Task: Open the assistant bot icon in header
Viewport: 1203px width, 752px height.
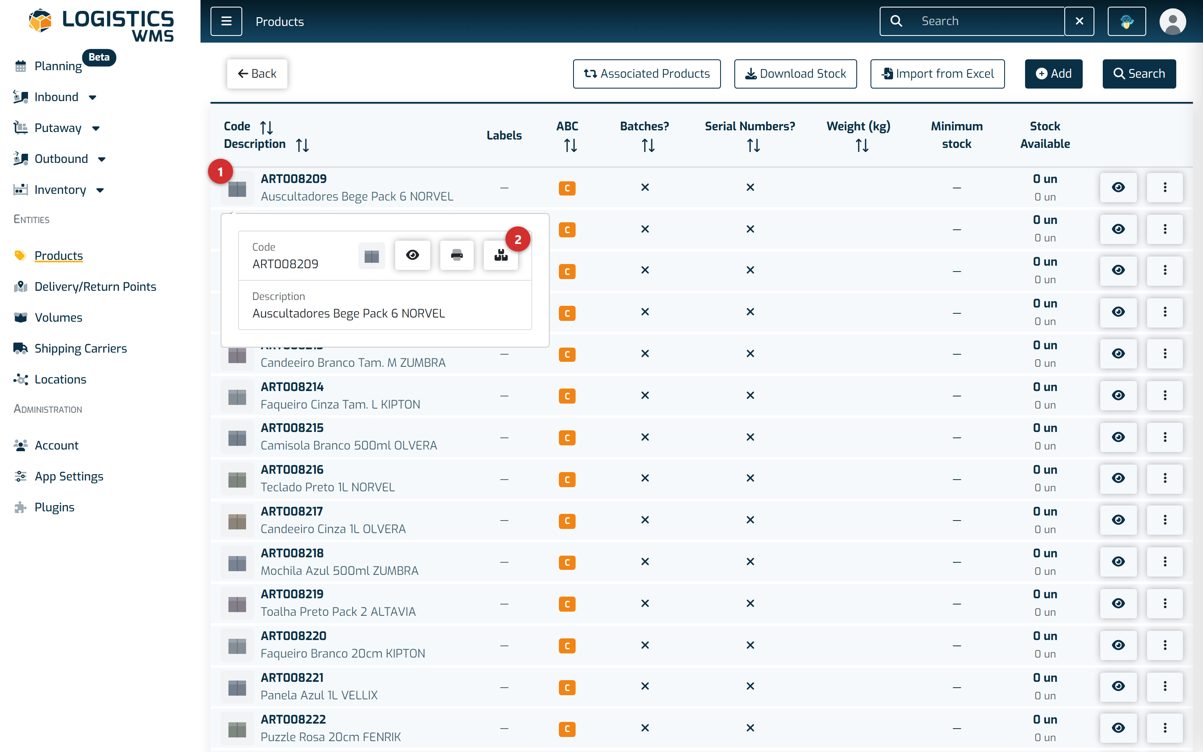Action: tap(1127, 21)
